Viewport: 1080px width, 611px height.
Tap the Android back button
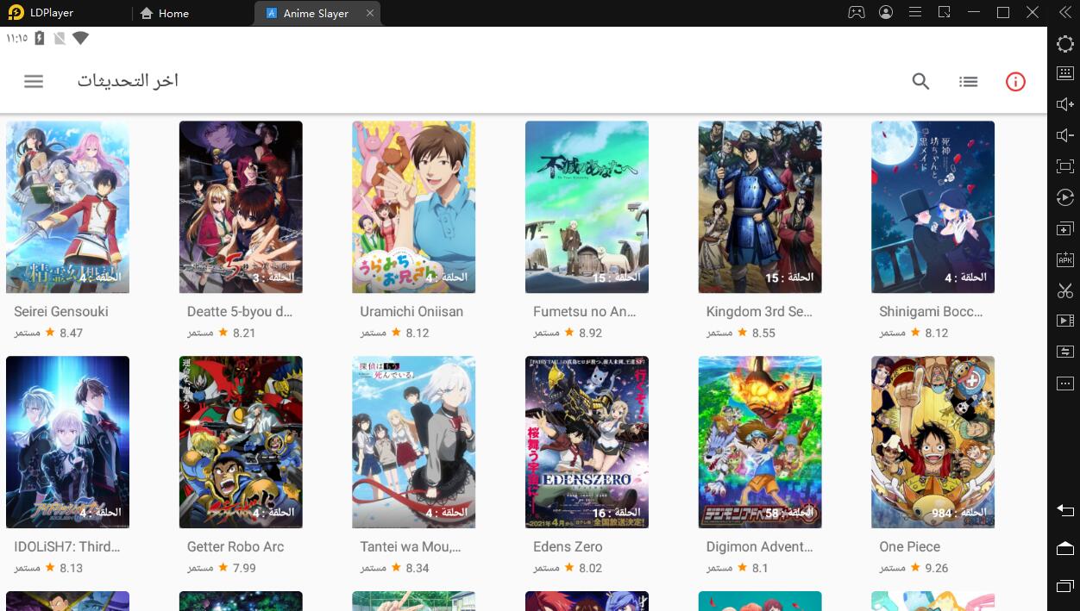[x=1064, y=510]
